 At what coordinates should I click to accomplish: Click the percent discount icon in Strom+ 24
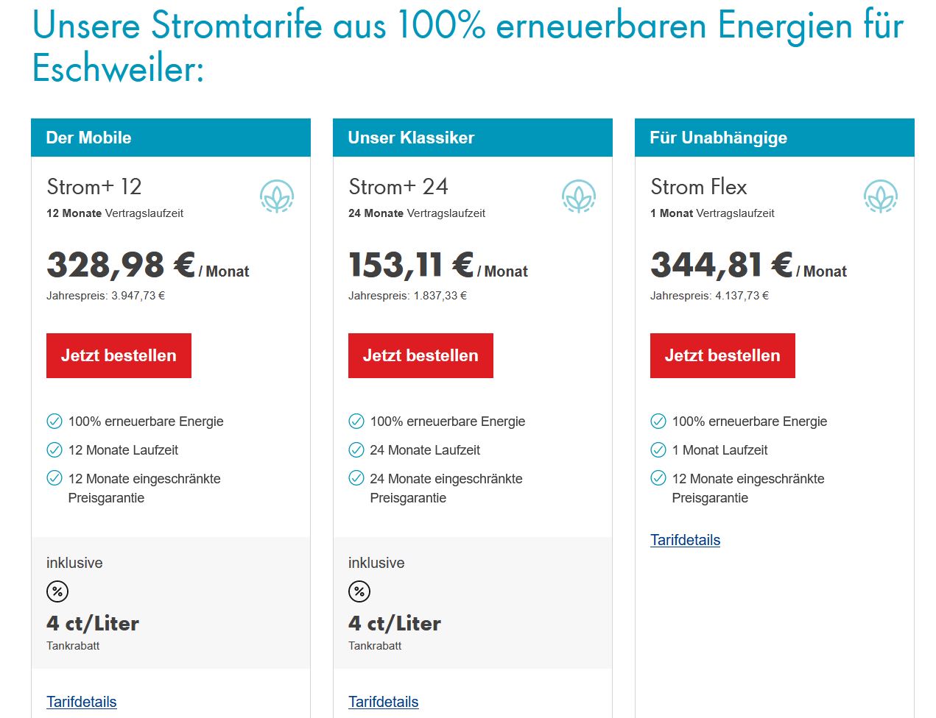tap(359, 591)
